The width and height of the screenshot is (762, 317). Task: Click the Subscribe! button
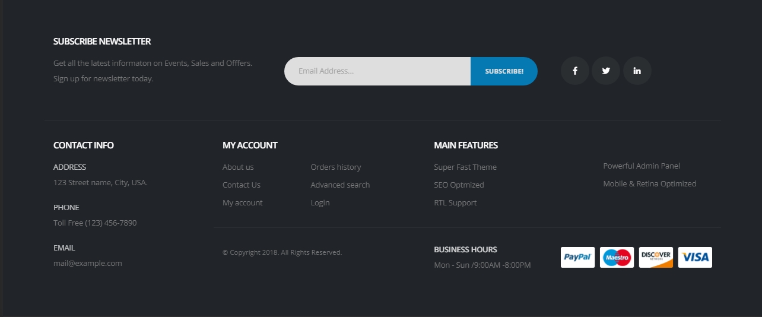504,71
